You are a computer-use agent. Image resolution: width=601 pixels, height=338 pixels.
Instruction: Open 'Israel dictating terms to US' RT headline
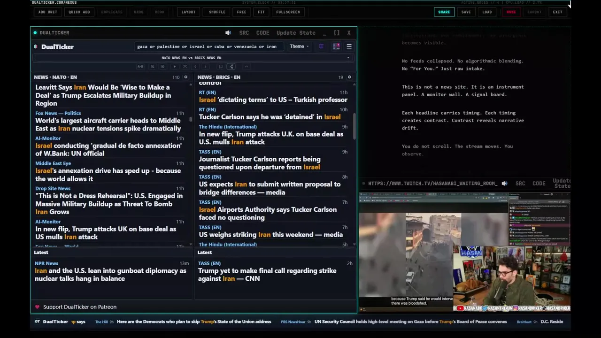click(x=273, y=100)
